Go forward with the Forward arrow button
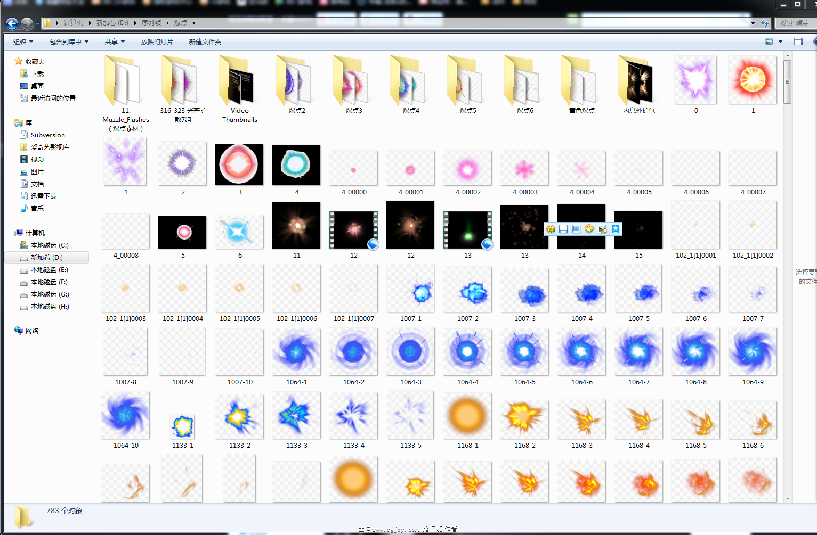The image size is (817, 535). (x=27, y=23)
